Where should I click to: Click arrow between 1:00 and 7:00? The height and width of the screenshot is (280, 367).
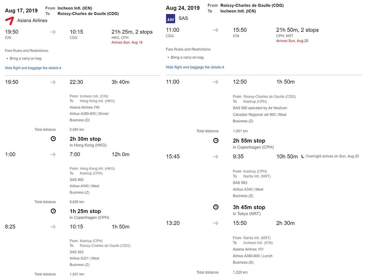(53, 154)
